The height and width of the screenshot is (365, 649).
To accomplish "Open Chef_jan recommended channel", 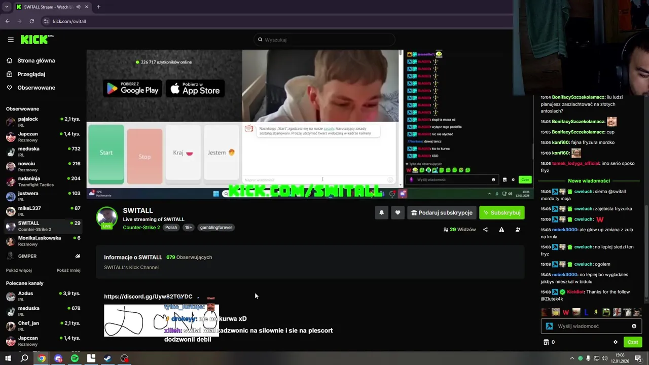I will (43, 326).
